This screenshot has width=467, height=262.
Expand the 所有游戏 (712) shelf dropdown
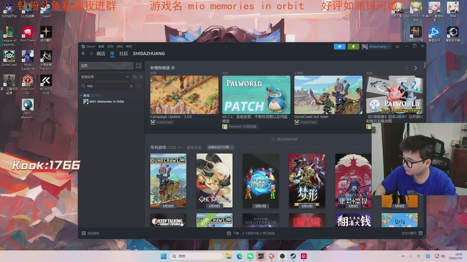point(166,147)
